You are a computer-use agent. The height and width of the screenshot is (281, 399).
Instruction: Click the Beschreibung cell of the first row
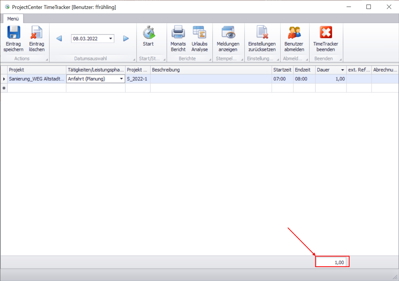click(211, 79)
